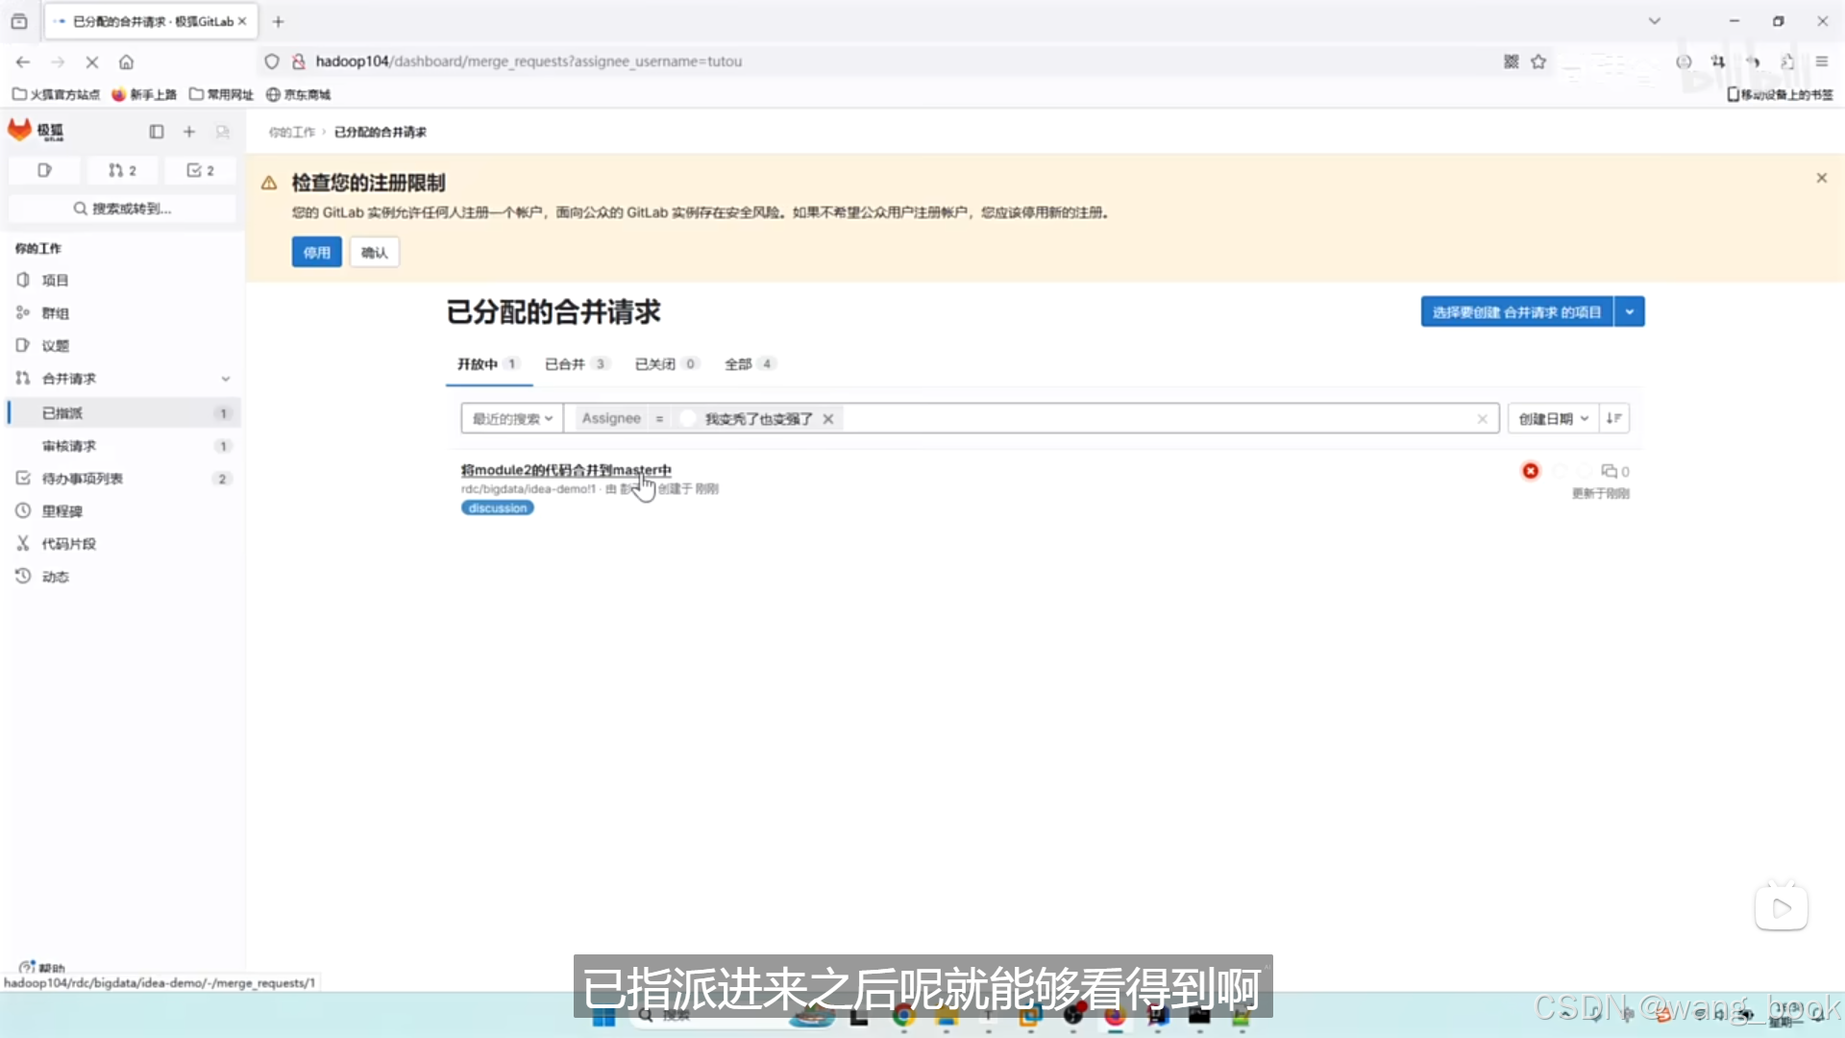Viewport: 1845px width, 1038px height.
Task: Select 审核请求 sidebar item
Action: pos(123,446)
